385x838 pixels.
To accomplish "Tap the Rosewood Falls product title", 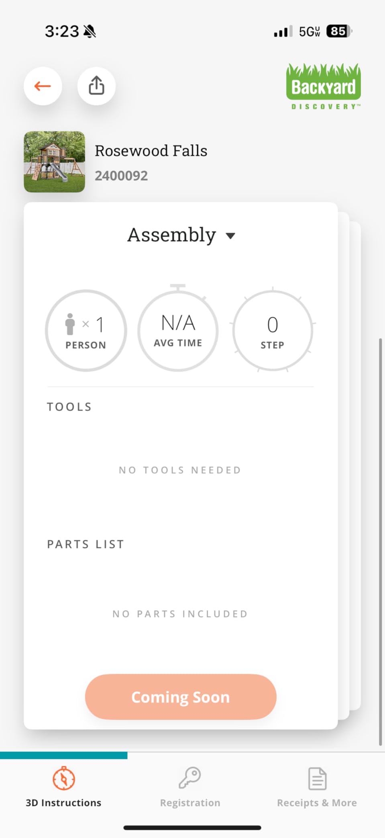I will (151, 151).
